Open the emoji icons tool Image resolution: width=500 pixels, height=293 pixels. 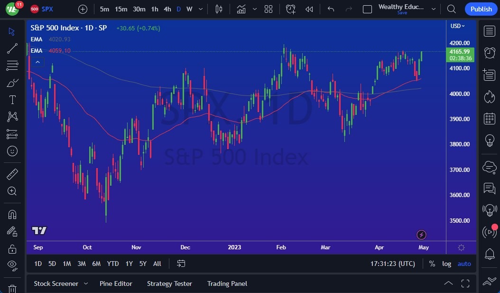[x=12, y=151]
